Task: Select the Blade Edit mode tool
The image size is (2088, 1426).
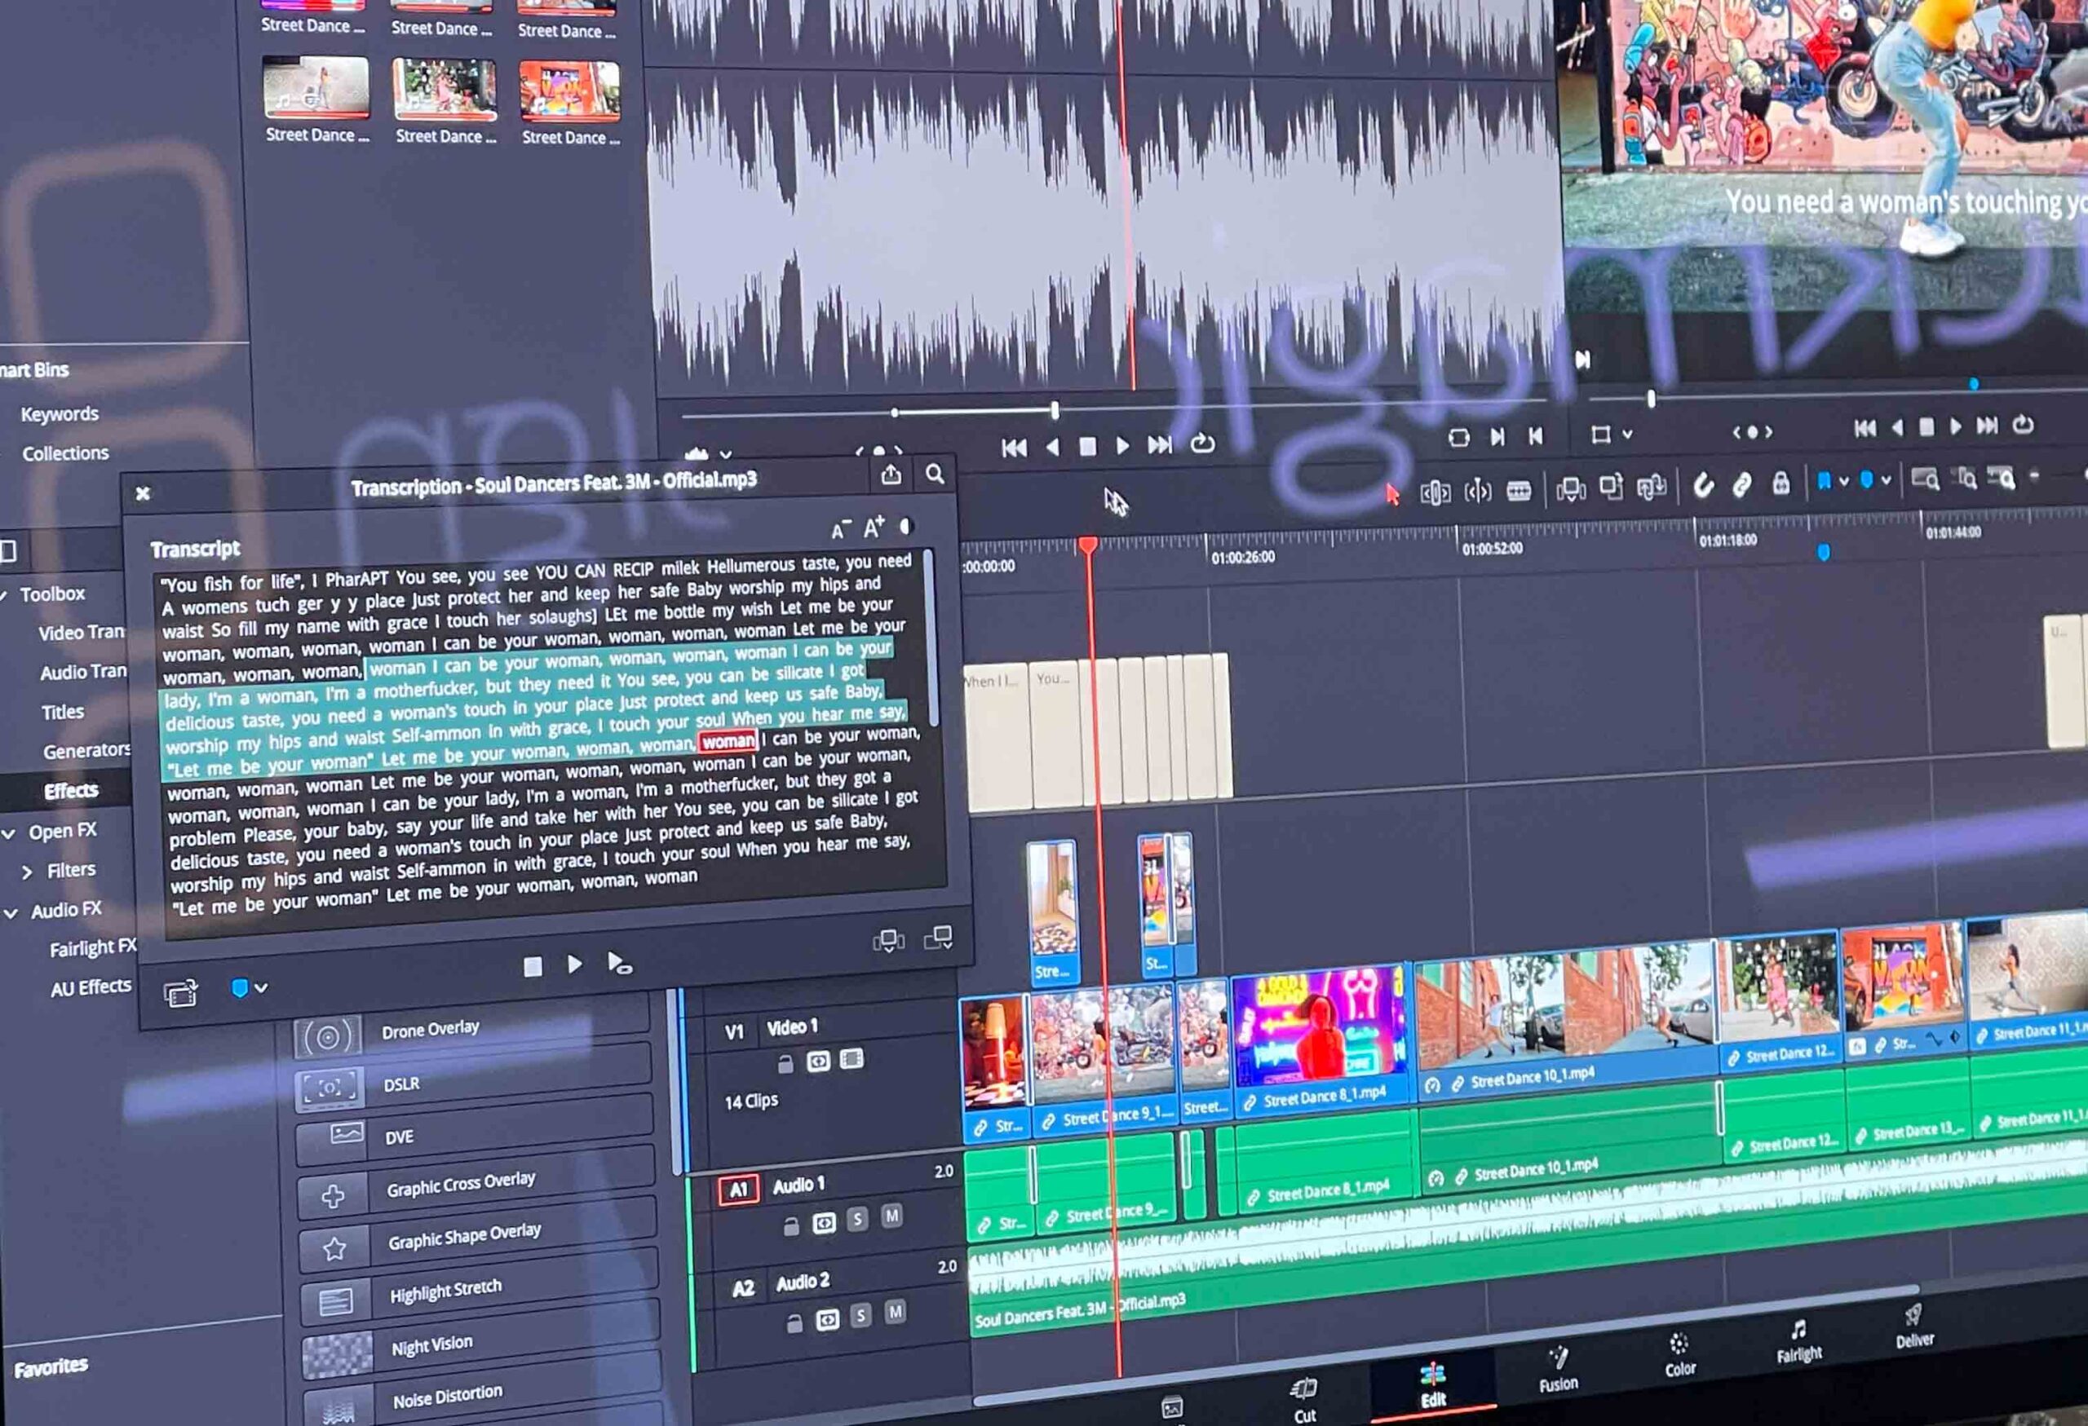Action: (x=1519, y=490)
